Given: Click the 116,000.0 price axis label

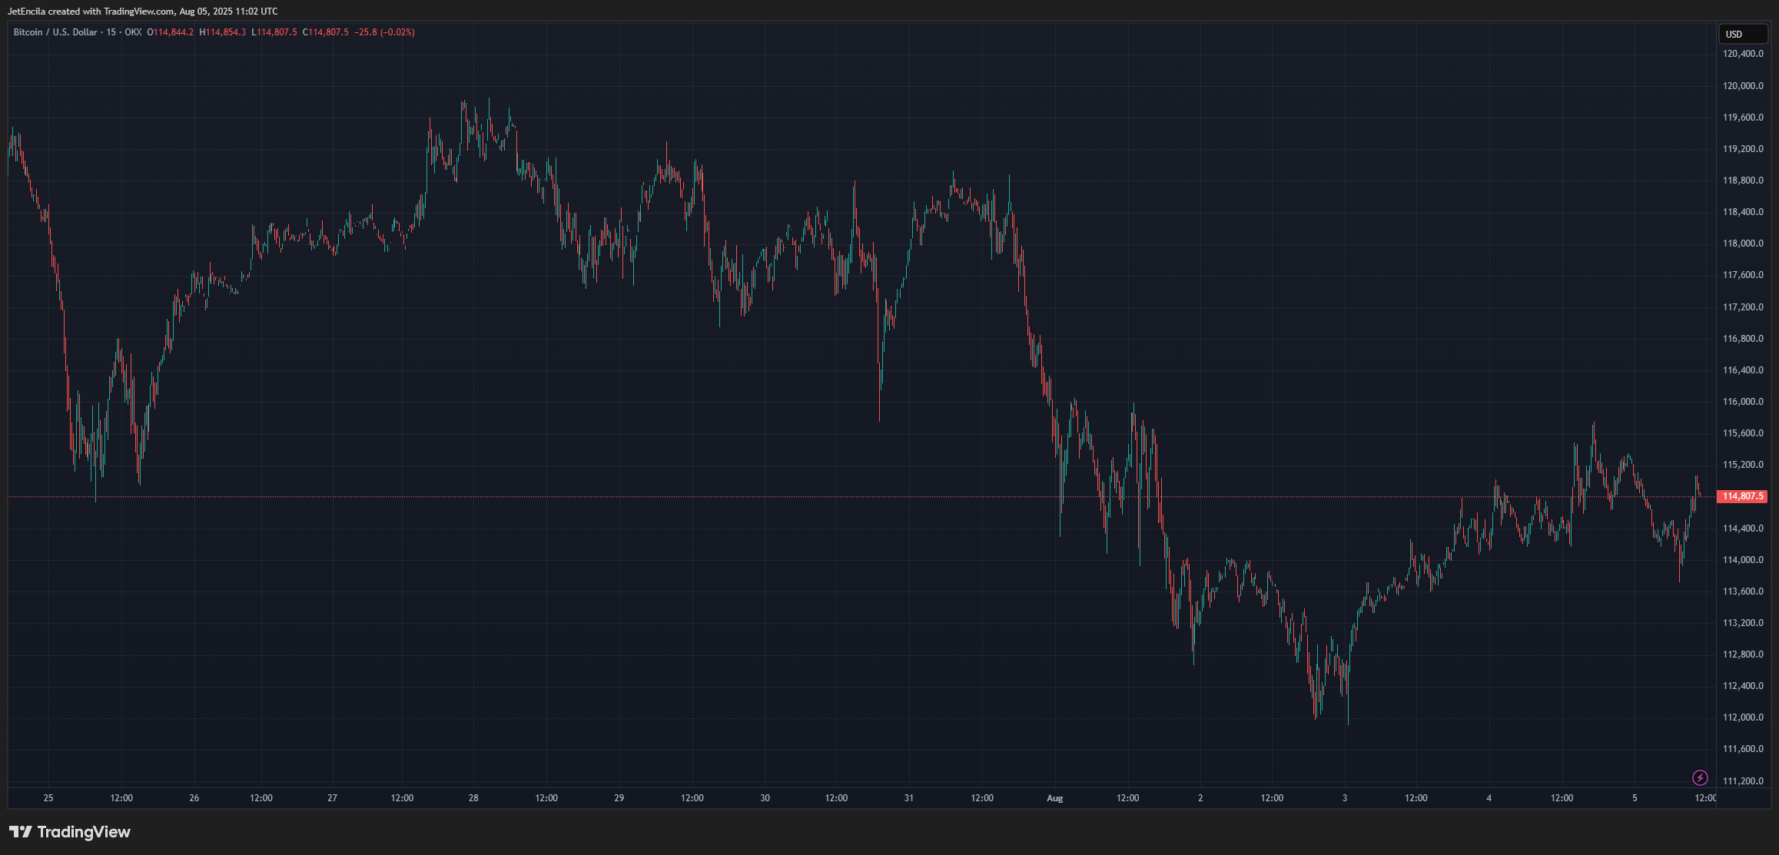Looking at the screenshot, I should point(1743,402).
